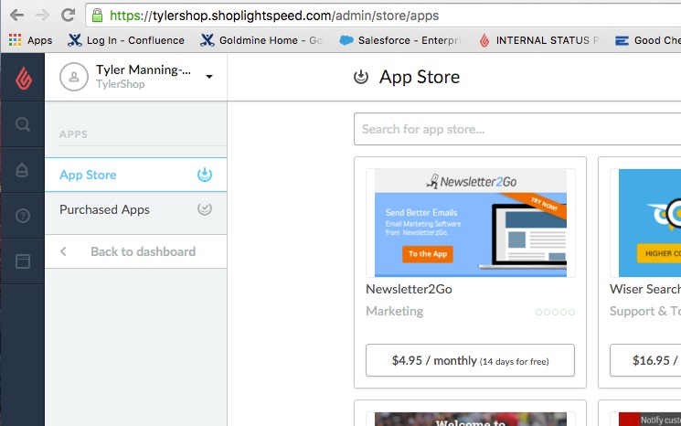This screenshot has height=426, width=681.
Task: Click the Newsletter2Go star rating
Action: click(x=555, y=312)
